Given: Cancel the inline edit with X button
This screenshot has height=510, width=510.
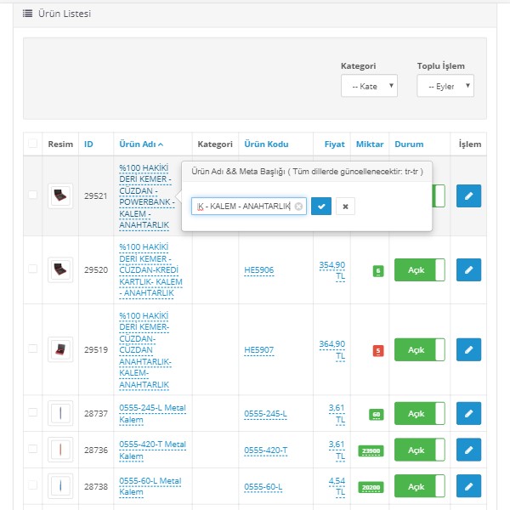Looking at the screenshot, I should 345,206.
